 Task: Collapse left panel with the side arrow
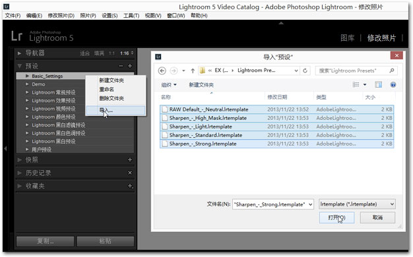(5, 149)
